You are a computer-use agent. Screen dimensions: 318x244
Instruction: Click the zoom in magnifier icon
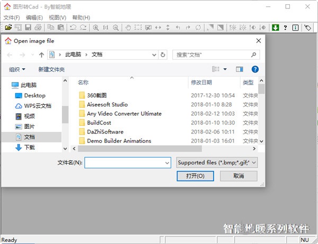tap(95, 28)
